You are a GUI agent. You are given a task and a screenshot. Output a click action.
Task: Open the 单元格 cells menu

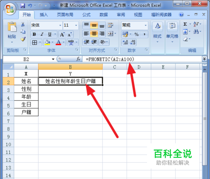pos(172,32)
